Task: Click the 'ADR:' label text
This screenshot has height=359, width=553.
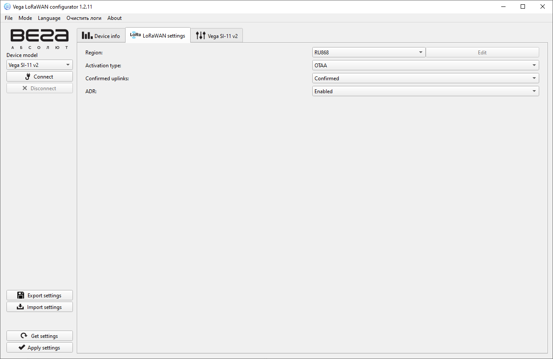Action: [x=91, y=91]
